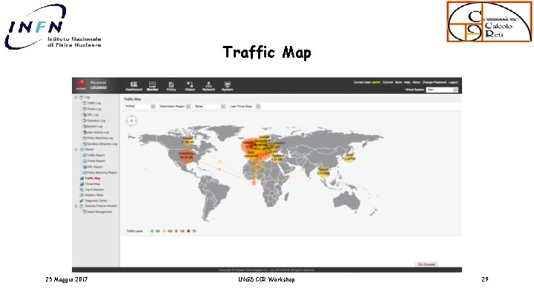534x300 pixels.
Task: Open the CLI Console button
Action: pos(426,264)
